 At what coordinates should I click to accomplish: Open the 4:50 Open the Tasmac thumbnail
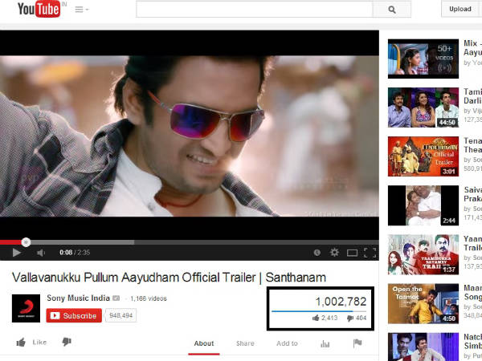click(423, 303)
